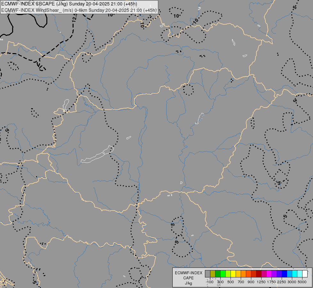Viewport: 313px width, 288px height.
Task: Click the 1750 value under the legend
Action: coord(271,282)
